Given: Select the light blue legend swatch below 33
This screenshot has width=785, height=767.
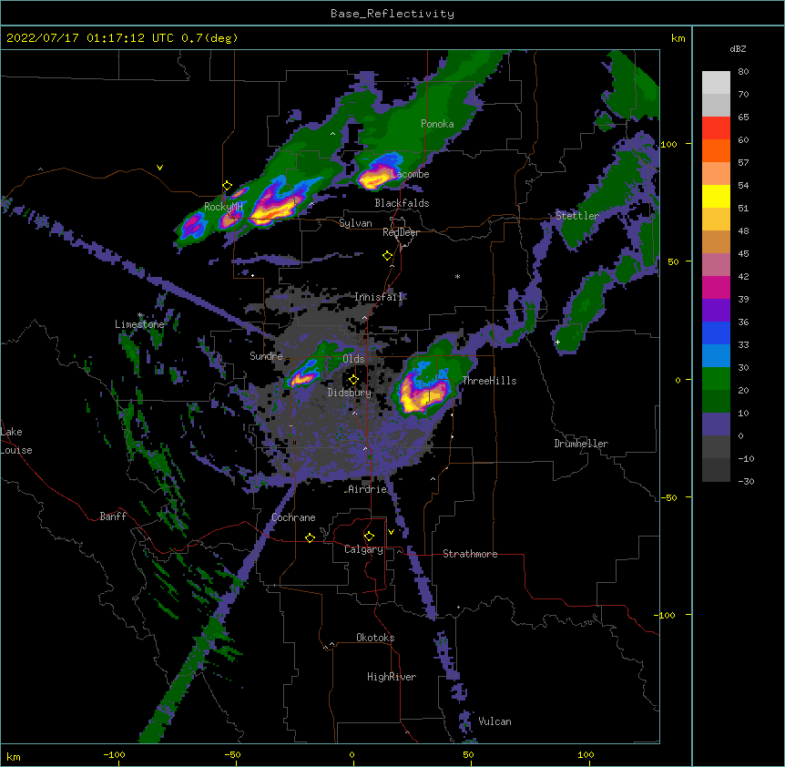Looking at the screenshot, I should pyautogui.click(x=716, y=356).
